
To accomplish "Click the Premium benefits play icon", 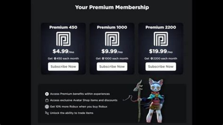I will [47, 94].
